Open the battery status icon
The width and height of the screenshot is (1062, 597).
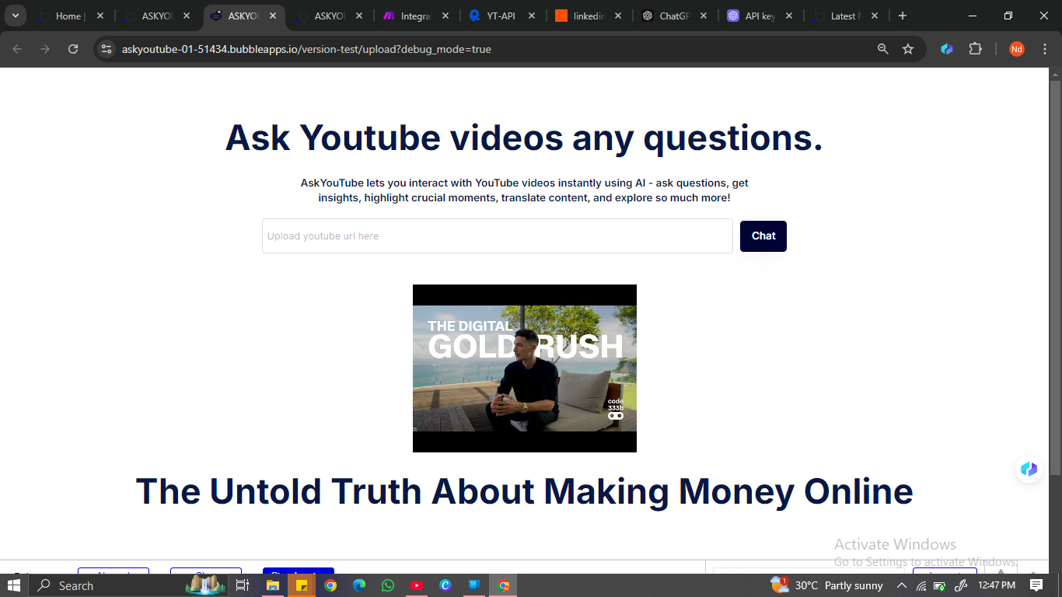[940, 585]
